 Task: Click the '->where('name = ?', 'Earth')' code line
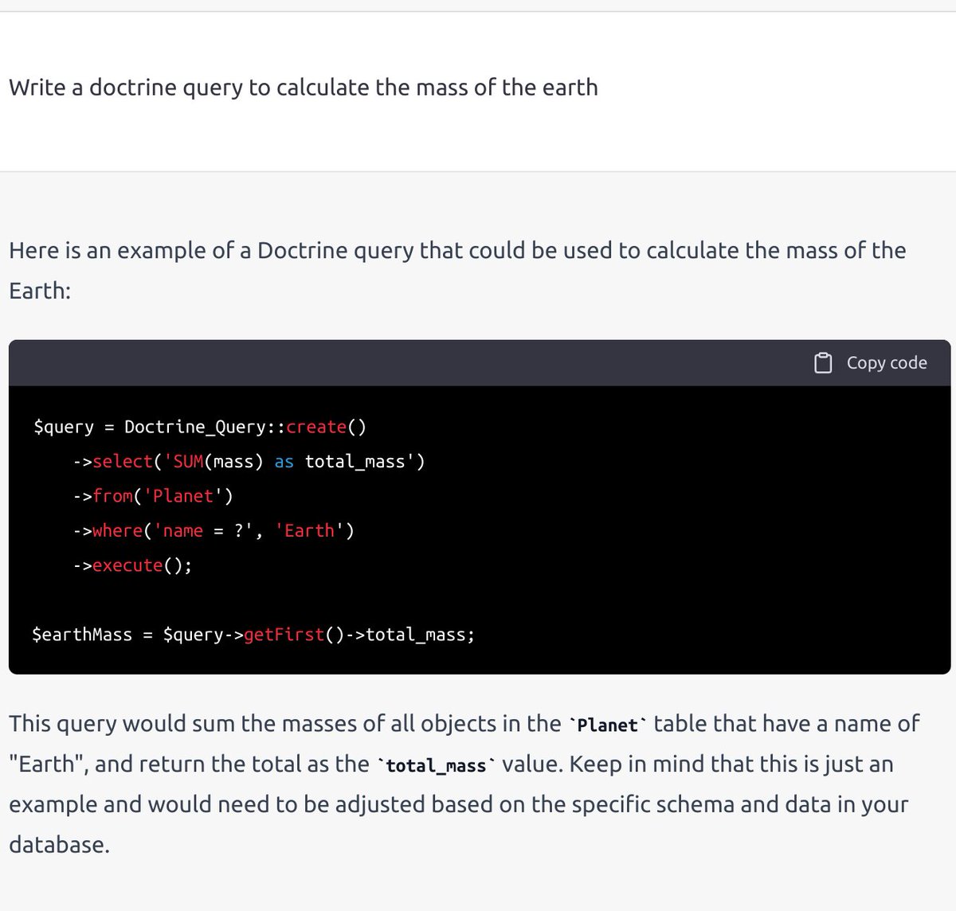tap(214, 530)
